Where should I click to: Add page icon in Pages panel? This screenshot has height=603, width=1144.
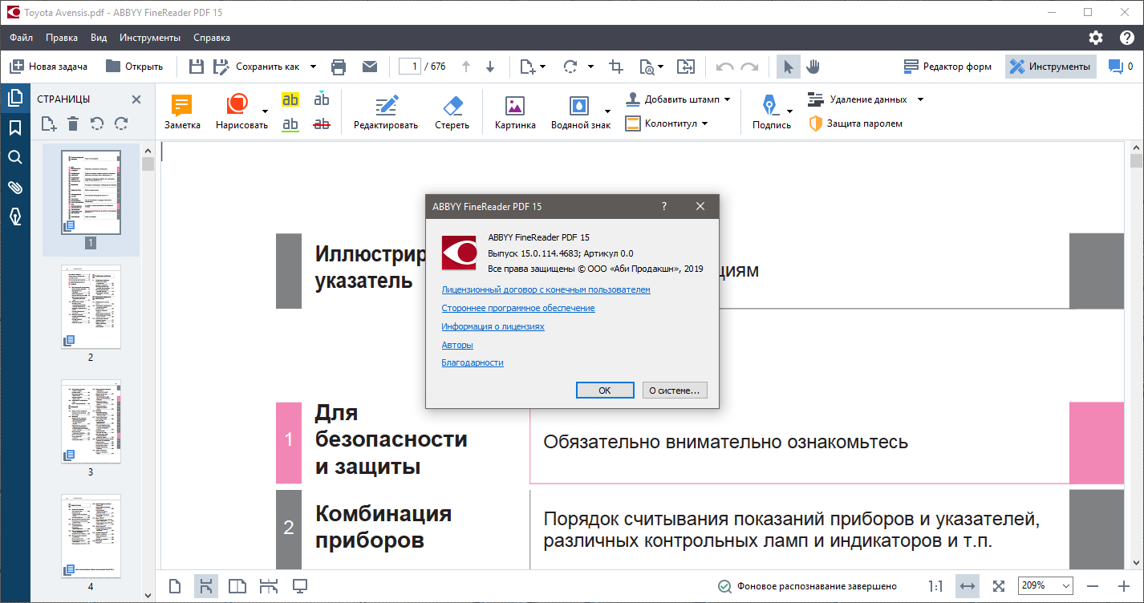[49, 123]
